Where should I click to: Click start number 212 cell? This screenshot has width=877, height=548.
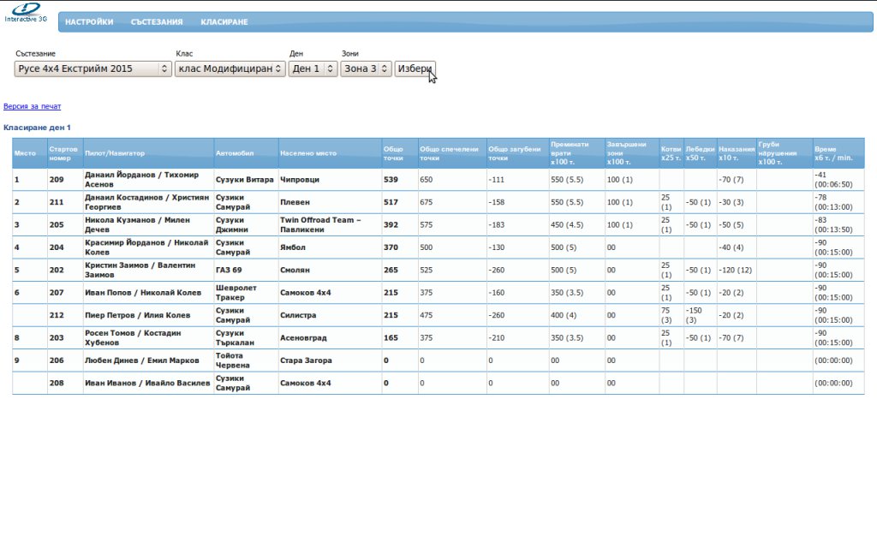click(57, 315)
